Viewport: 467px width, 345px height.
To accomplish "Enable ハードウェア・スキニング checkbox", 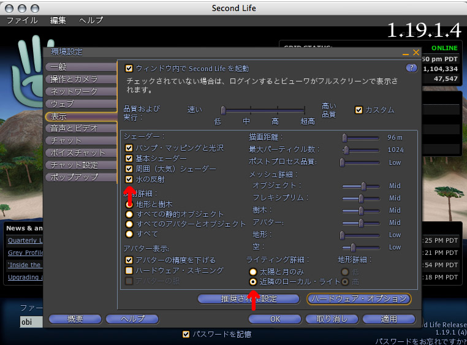I will (129, 271).
